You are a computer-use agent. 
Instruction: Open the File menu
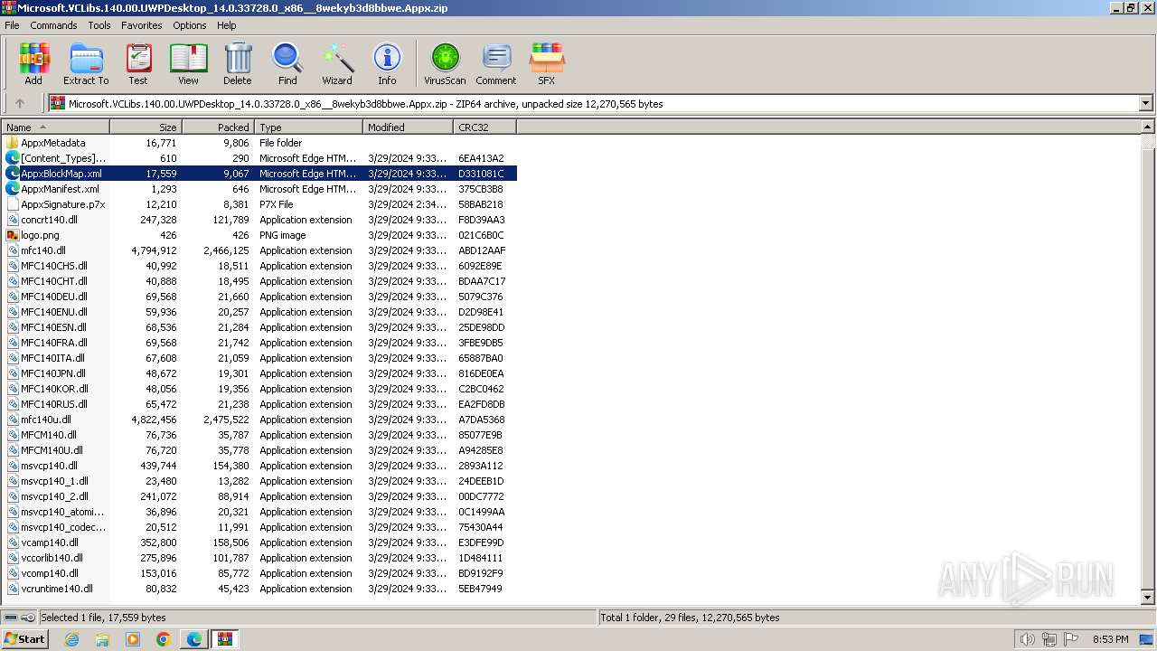pos(12,25)
